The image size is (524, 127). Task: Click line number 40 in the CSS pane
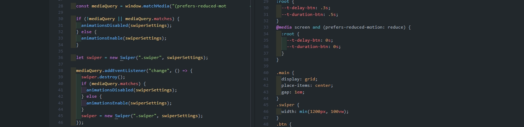point(266,73)
